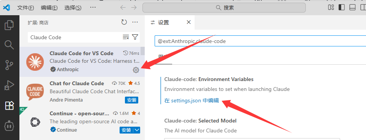Image resolution: width=366 pixels, height=140 pixels.
Task: Go back with the left arrow
Action: [x=123, y=8]
